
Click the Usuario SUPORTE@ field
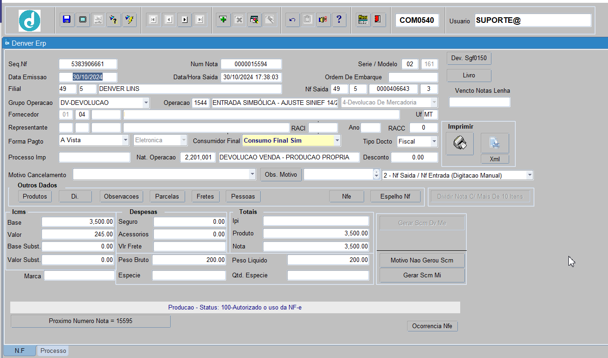coord(533,21)
